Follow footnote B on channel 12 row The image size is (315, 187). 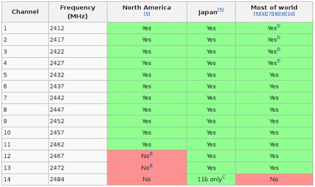tap(151, 154)
